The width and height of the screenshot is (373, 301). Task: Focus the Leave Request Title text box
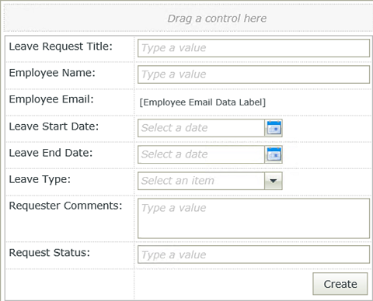coord(253,48)
